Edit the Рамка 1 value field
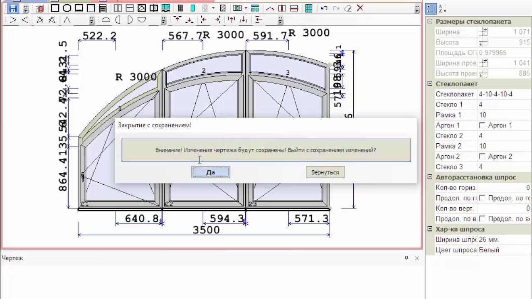The width and height of the screenshot is (532, 299). point(504,115)
